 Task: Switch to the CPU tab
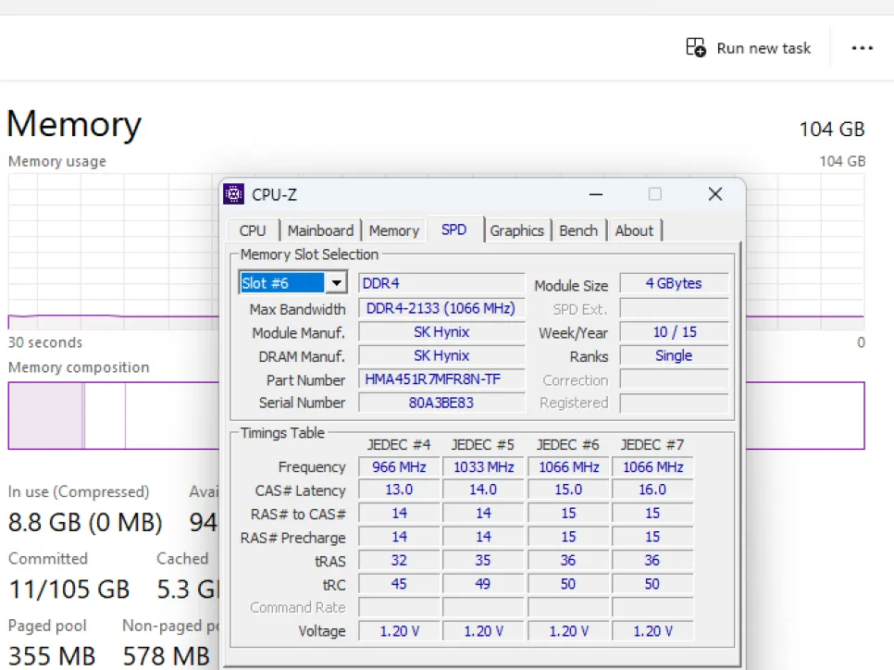click(252, 230)
